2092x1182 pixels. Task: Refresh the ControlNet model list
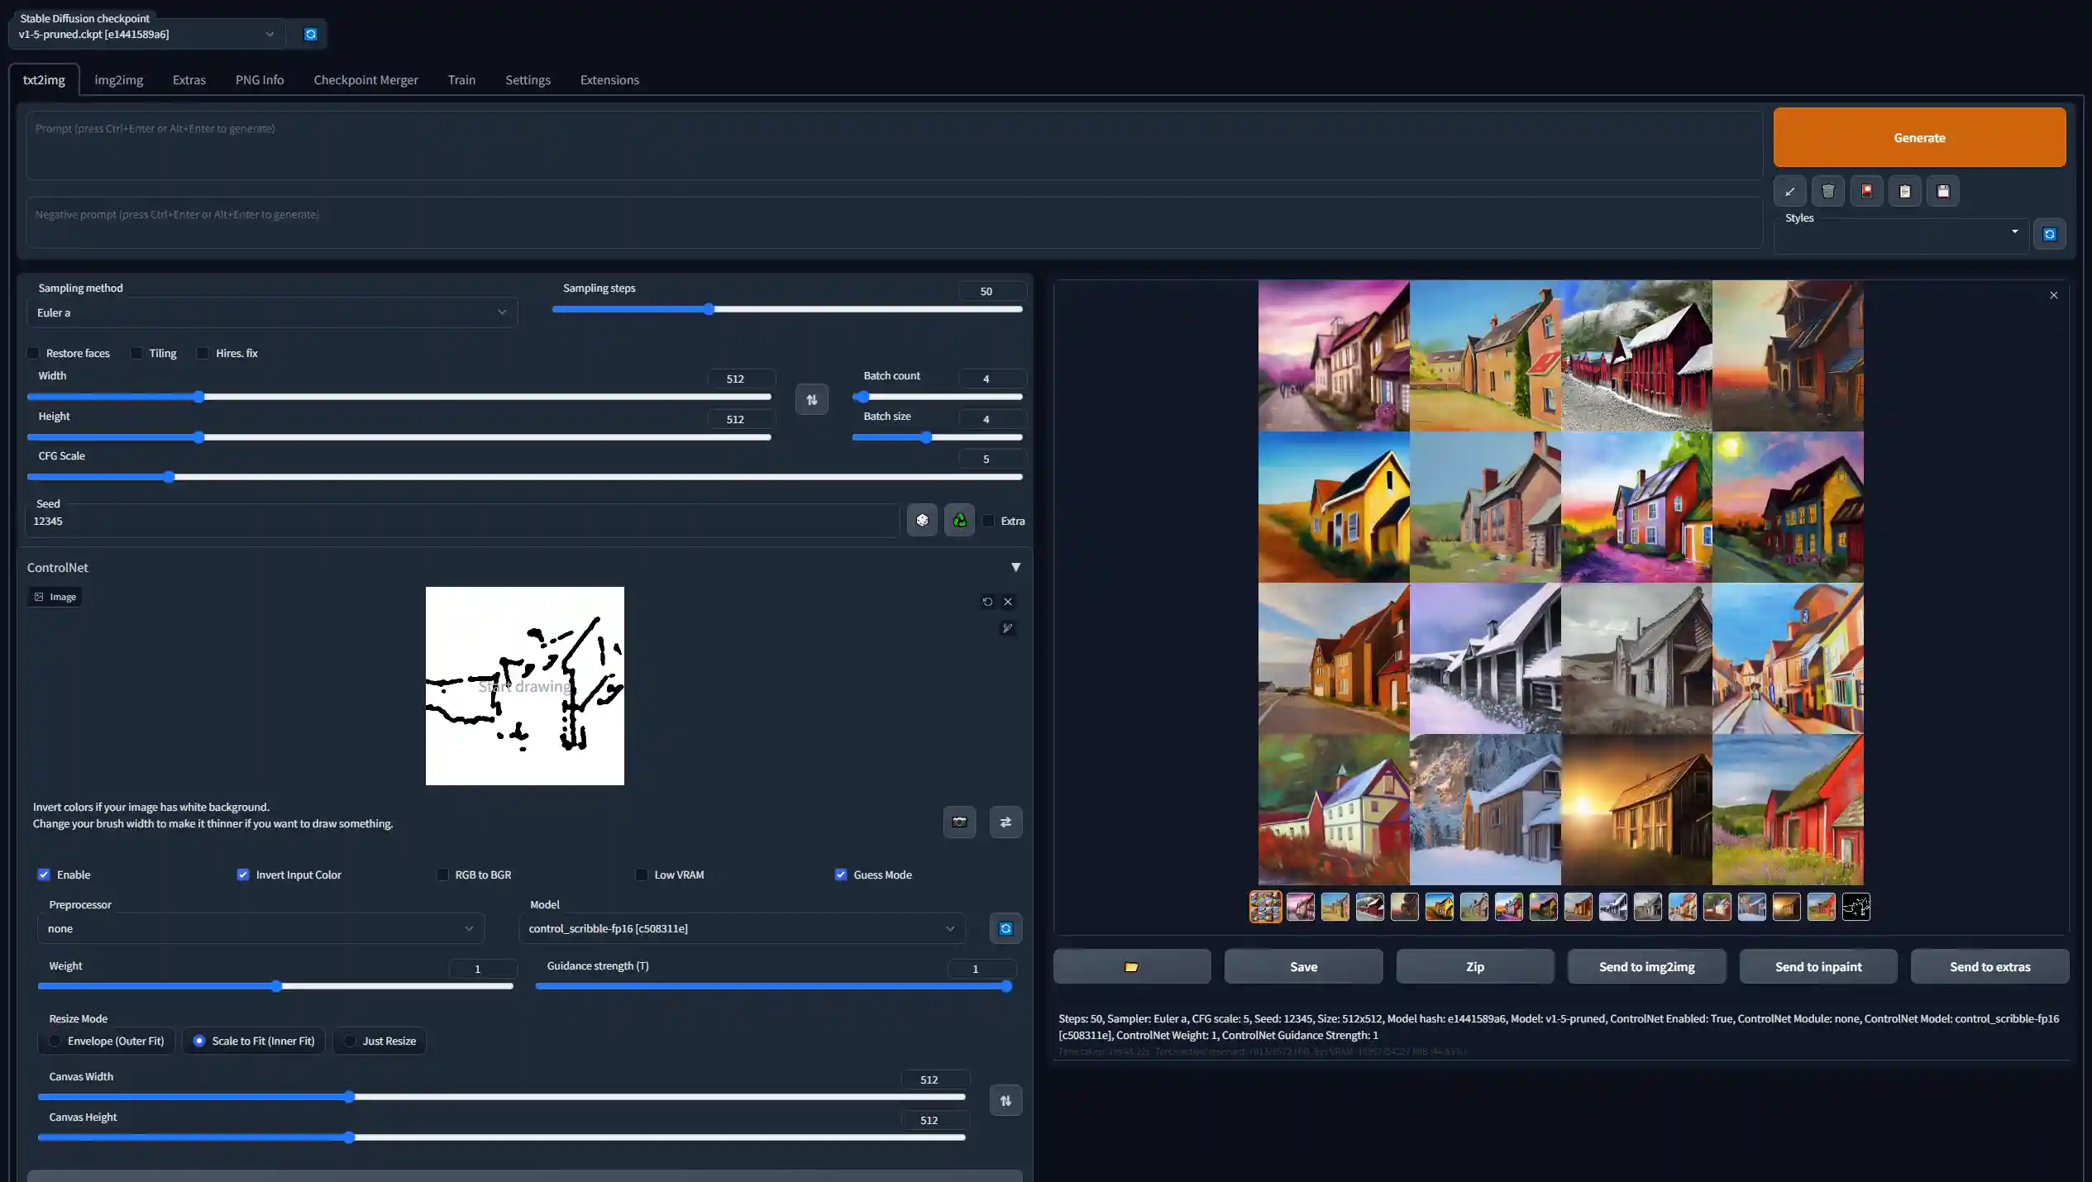(x=1005, y=928)
